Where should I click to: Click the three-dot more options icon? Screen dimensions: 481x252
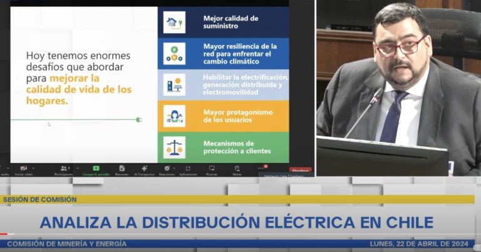(261, 168)
